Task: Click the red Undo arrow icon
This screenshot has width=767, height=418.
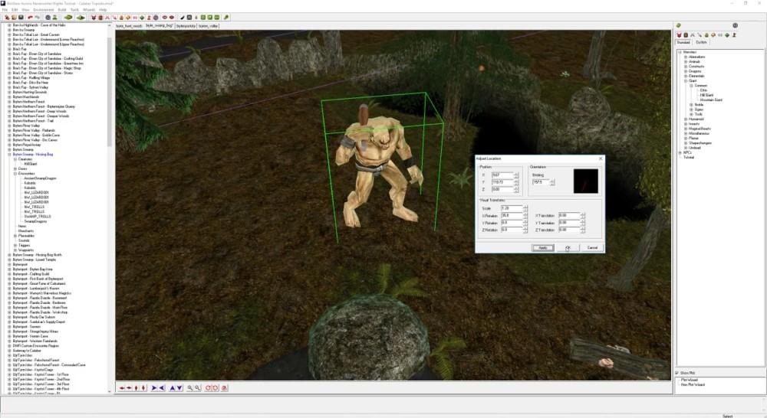Action: point(30,18)
